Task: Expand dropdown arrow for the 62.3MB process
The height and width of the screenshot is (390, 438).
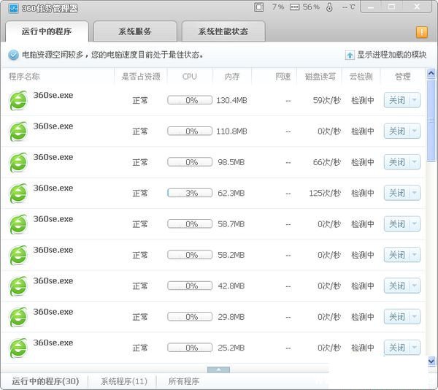Action: (414, 193)
